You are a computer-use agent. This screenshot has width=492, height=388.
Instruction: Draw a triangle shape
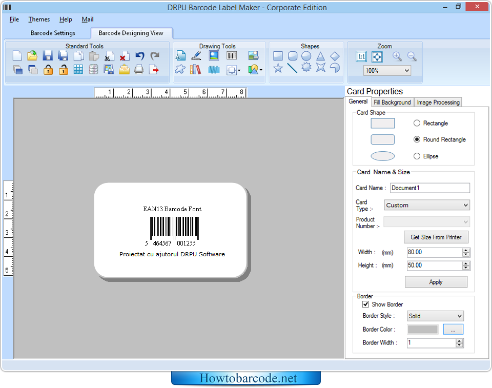pyautogui.click(x=320, y=56)
